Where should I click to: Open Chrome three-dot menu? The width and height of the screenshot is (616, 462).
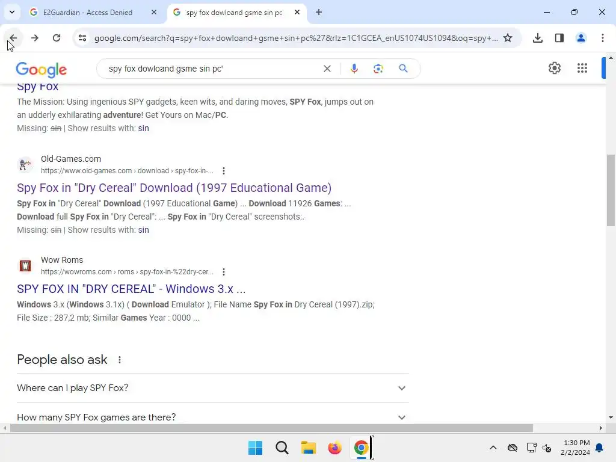(602, 38)
